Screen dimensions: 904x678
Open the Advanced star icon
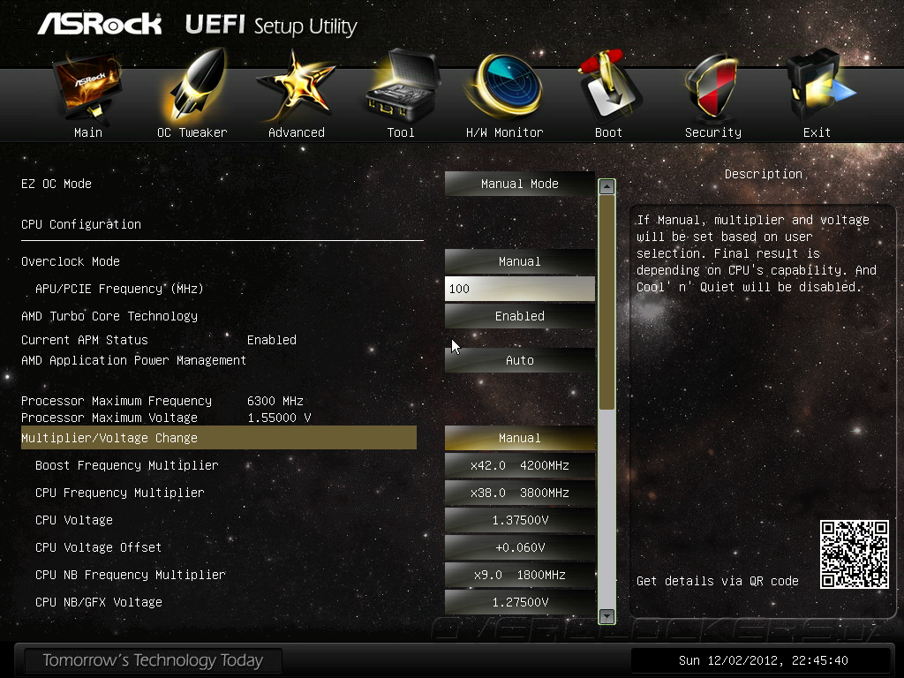pos(296,87)
